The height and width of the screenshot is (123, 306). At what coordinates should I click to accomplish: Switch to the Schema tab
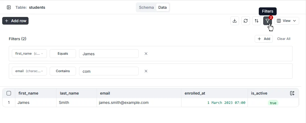[x=146, y=7]
